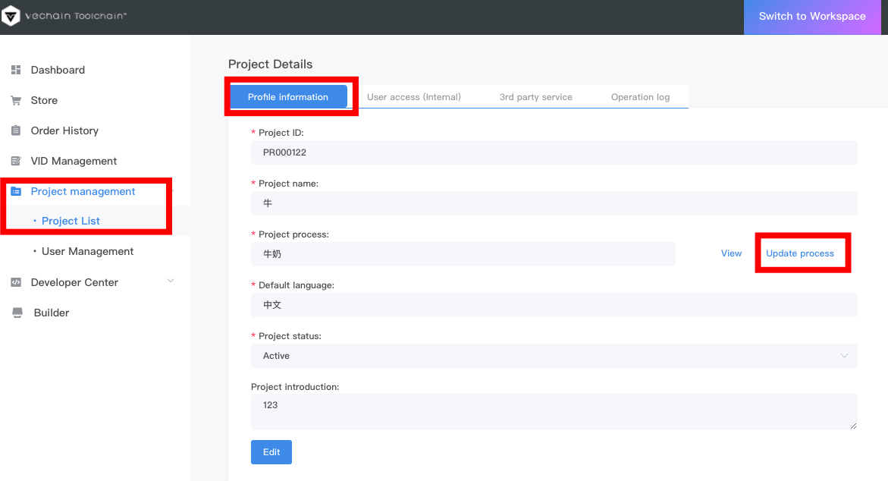Image resolution: width=888 pixels, height=481 pixels.
Task: Click the VeChain ToolChain logo icon
Action: click(11, 16)
